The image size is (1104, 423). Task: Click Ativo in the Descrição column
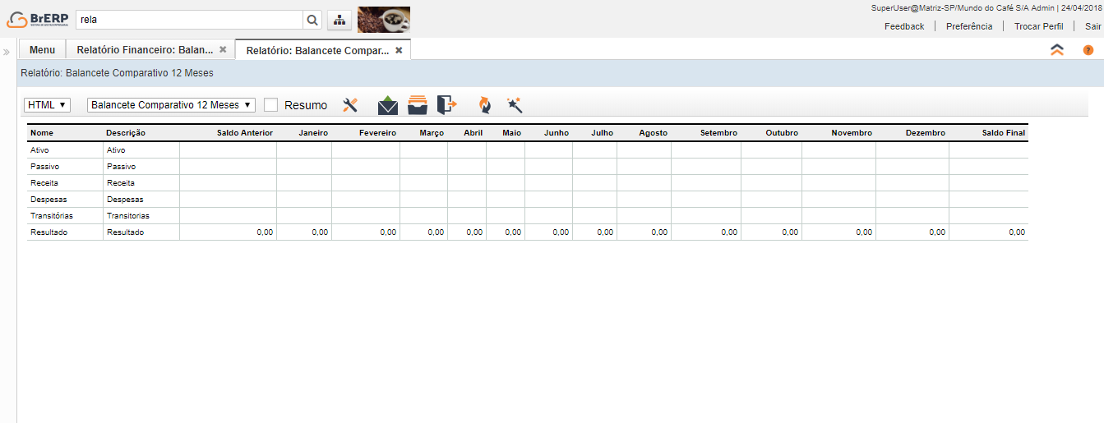tap(116, 150)
